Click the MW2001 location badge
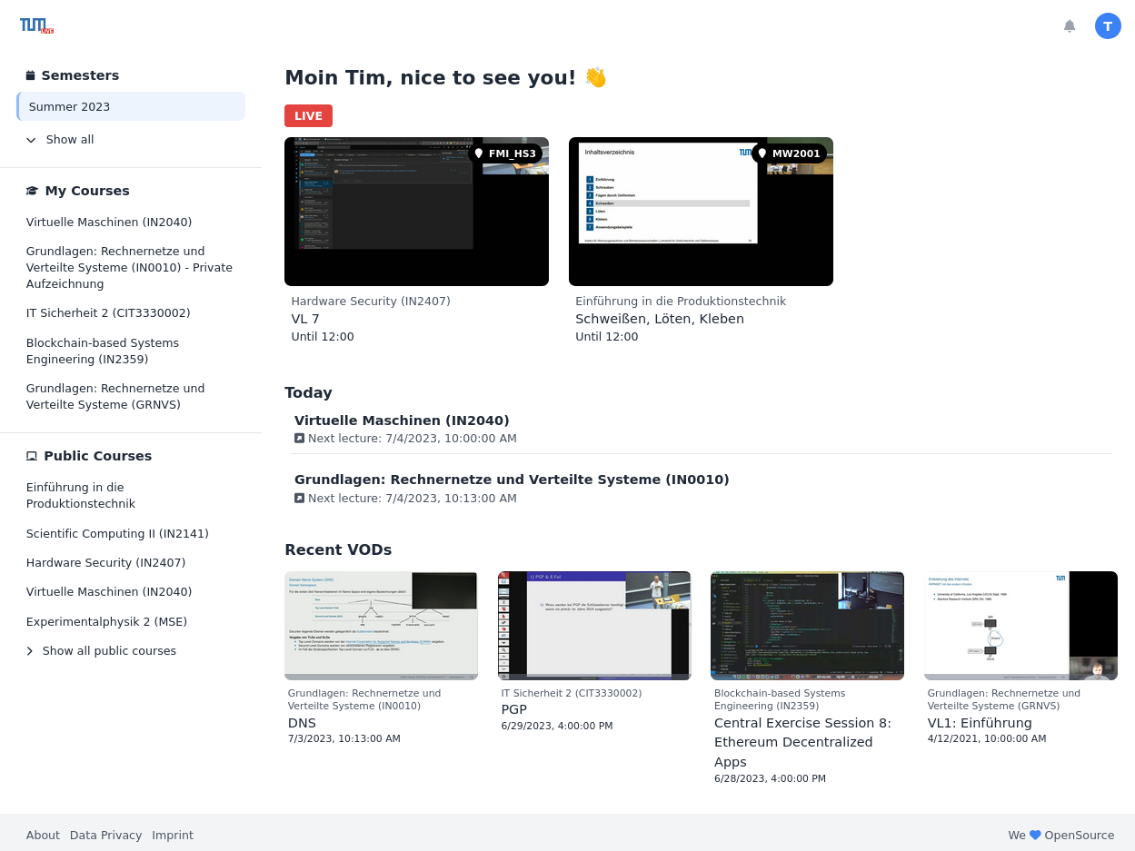Viewport: 1135px width, 851px height. click(x=789, y=153)
